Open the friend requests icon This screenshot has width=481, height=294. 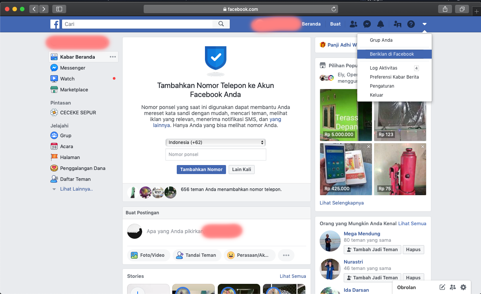(354, 24)
